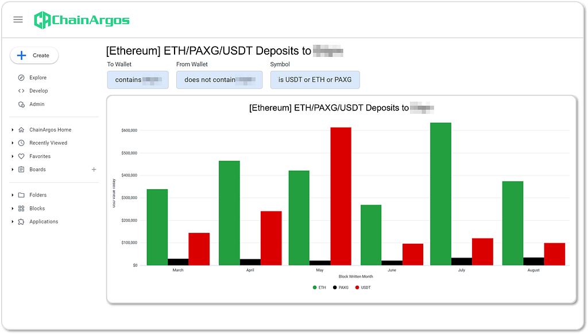Open Favorites
Screen dimensions: 588x334
[40, 156]
